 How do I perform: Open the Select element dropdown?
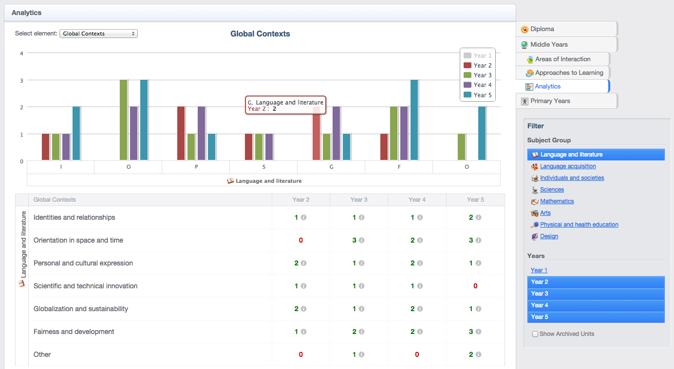tap(98, 34)
